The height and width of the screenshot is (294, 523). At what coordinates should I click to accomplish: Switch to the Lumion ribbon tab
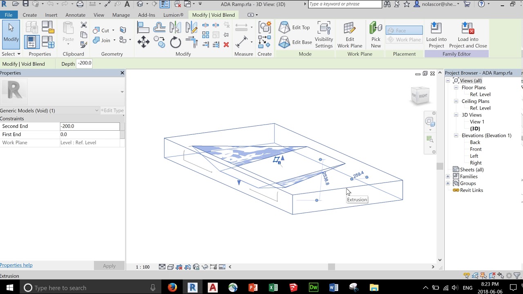click(173, 15)
